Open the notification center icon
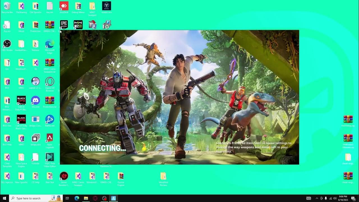This screenshot has height=202, width=359. click(353, 198)
